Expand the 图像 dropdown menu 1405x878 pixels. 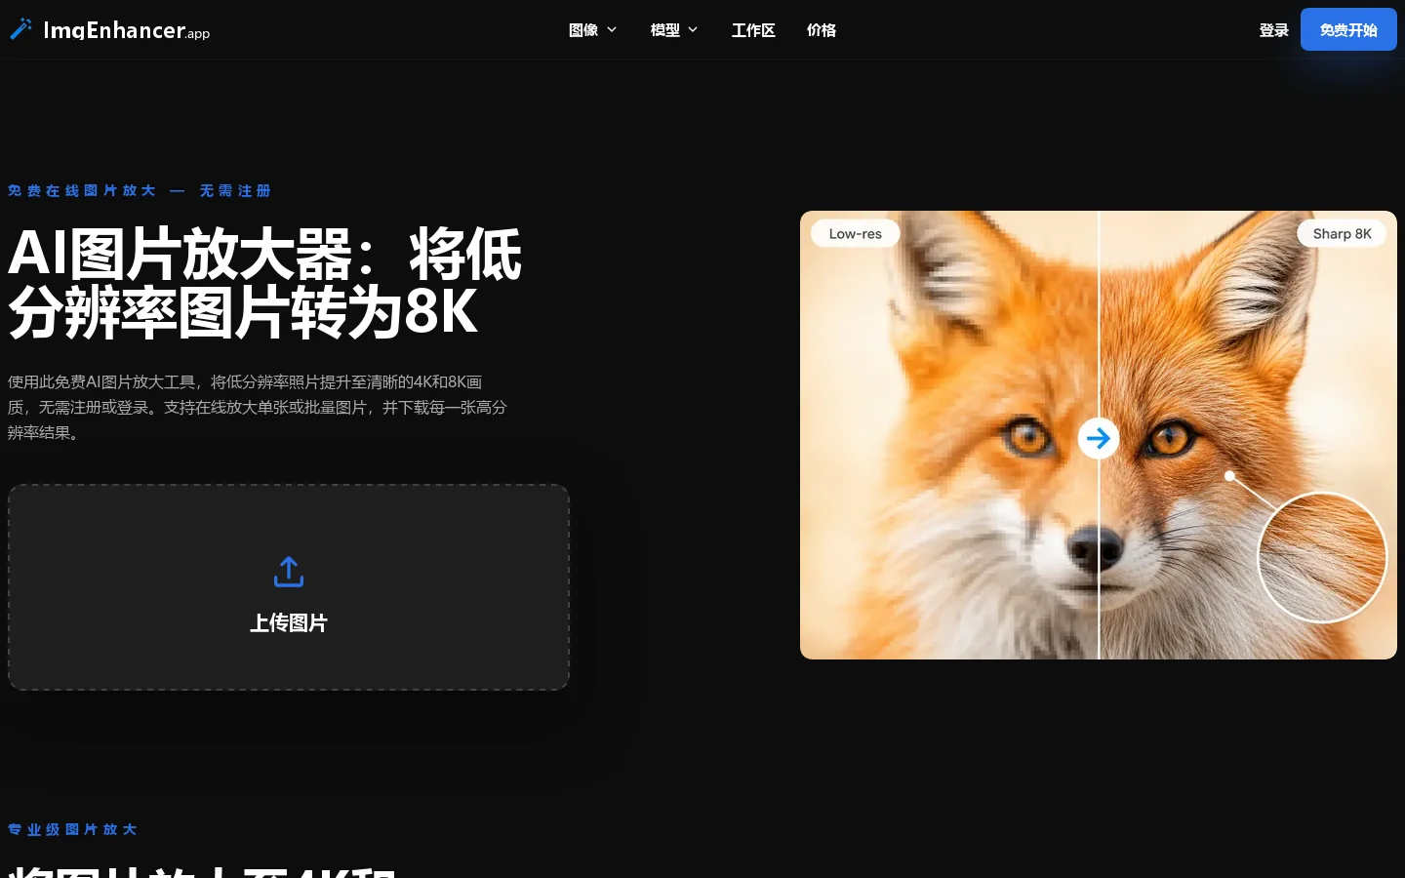click(592, 30)
